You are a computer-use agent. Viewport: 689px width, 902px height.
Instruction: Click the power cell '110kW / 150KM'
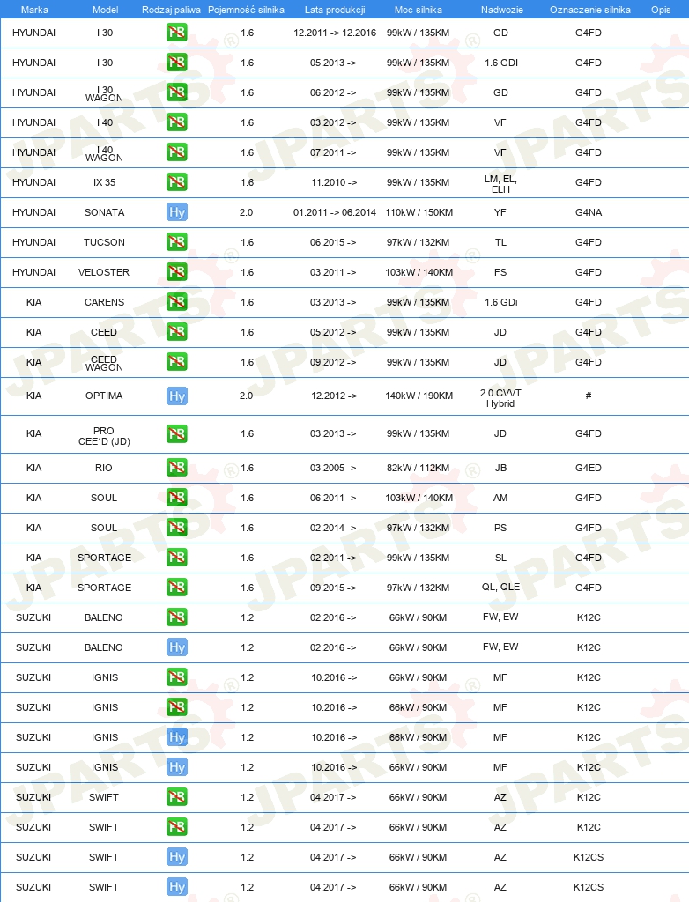pos(419,212)
